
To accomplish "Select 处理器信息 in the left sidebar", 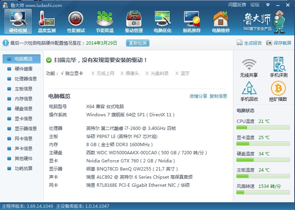I will click(25, 79).
